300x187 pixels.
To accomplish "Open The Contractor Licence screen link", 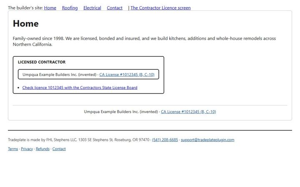I will 160,8.
